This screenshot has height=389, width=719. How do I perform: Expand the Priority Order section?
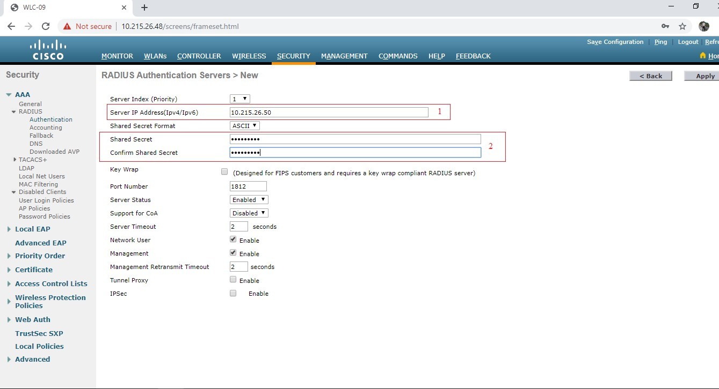[x=9, y=256]
